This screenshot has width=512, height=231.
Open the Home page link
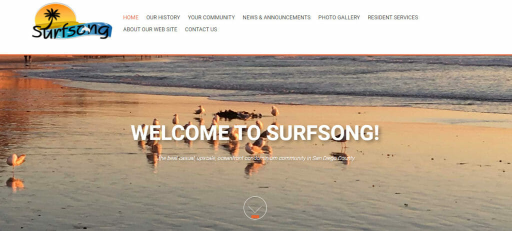point(130,17)
